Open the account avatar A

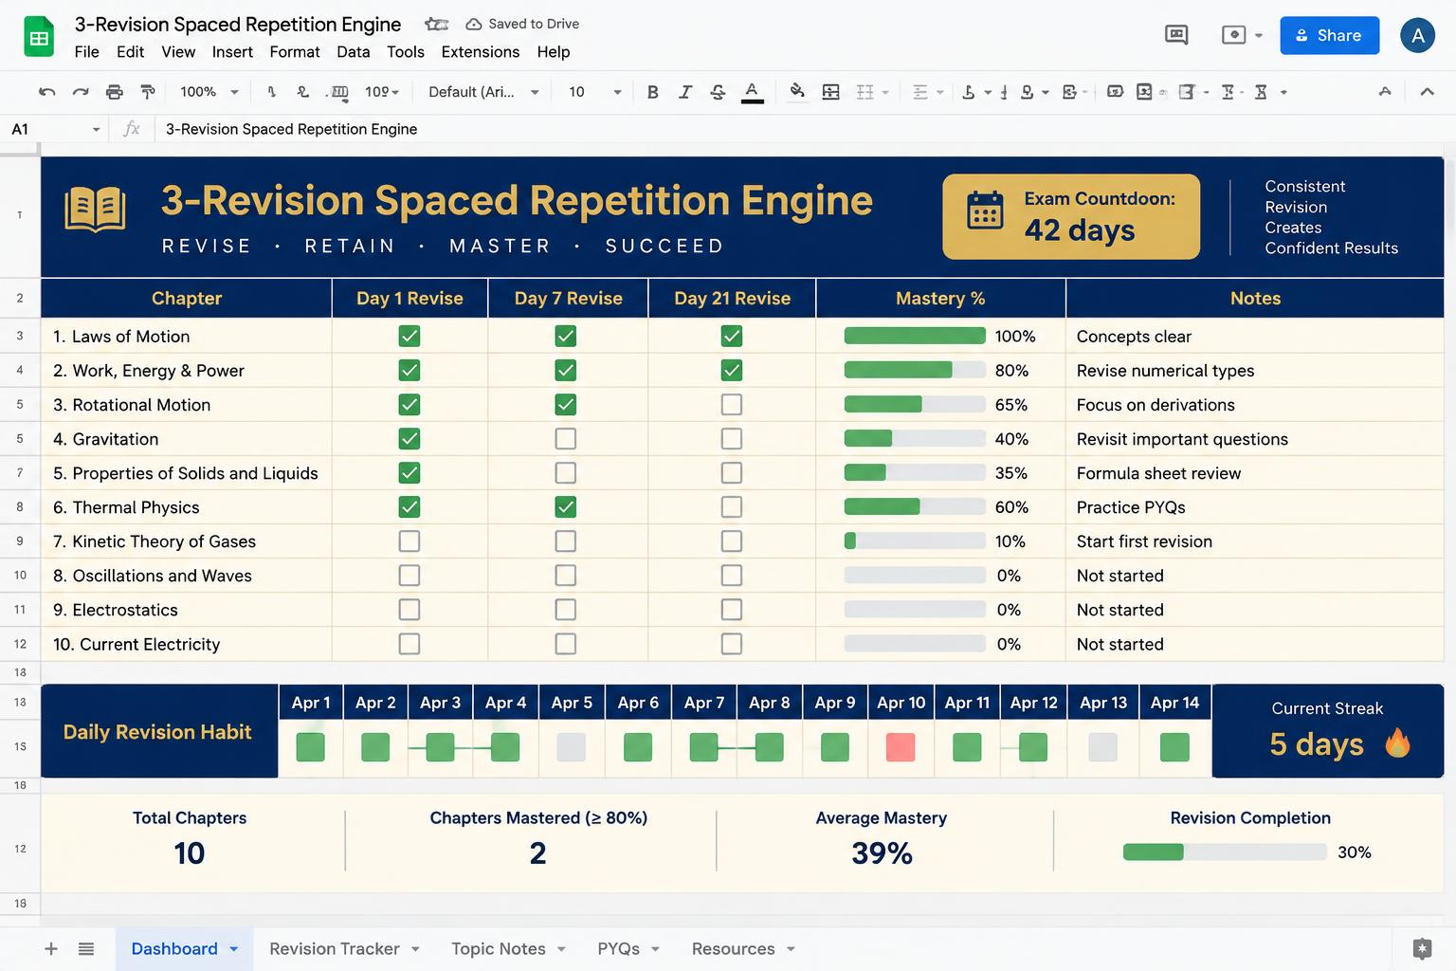coord(1417,36)
